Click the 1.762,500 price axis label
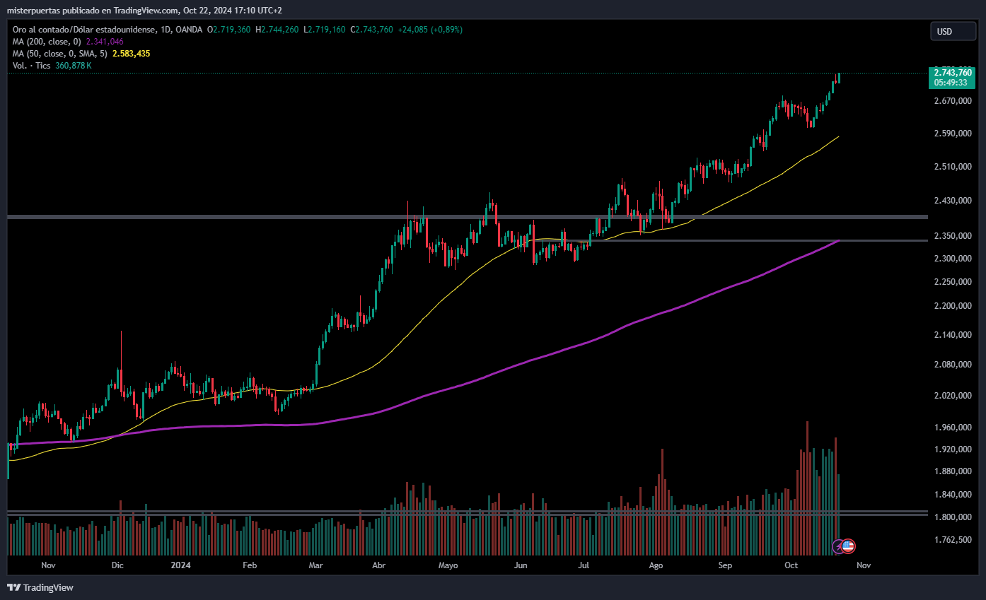The image size is (986, 600). [x=953, y=540]
